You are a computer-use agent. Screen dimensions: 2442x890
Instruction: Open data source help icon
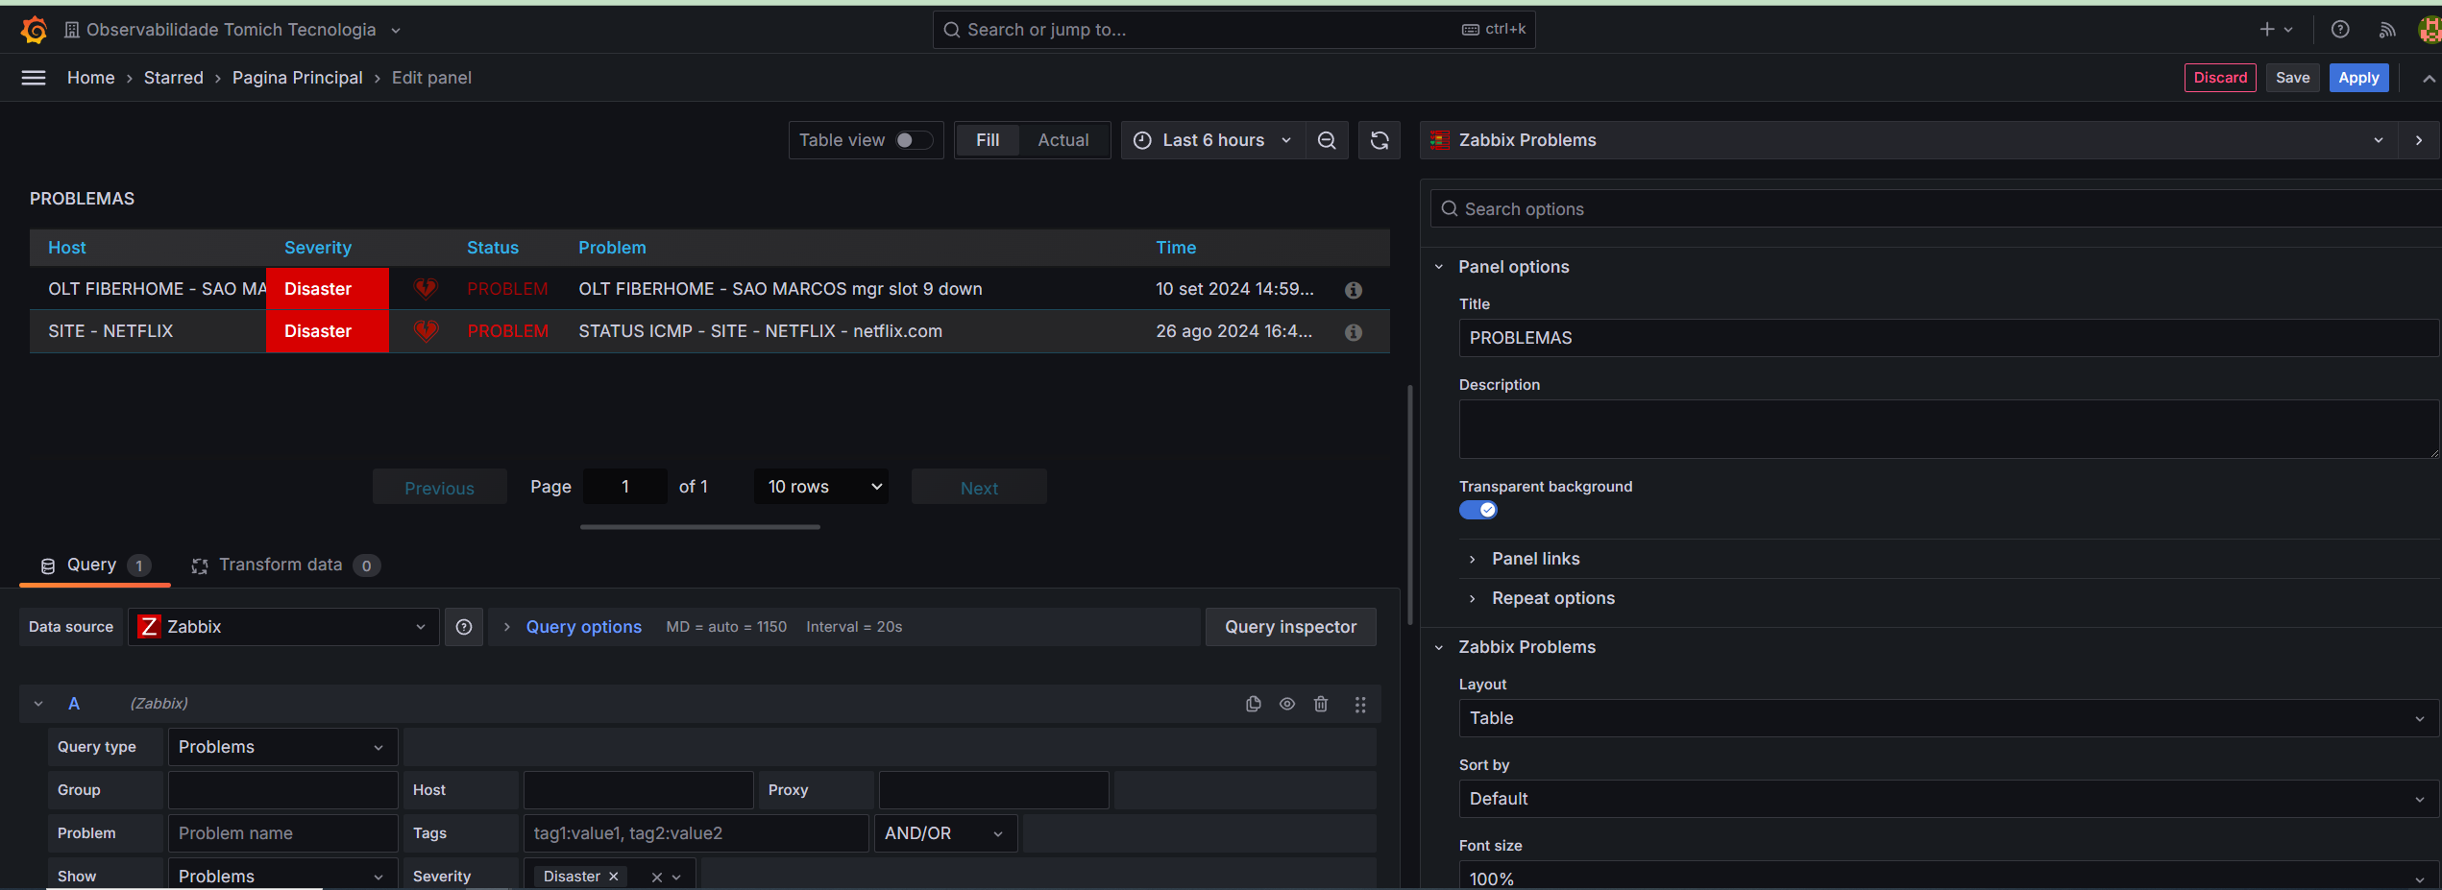464,627
